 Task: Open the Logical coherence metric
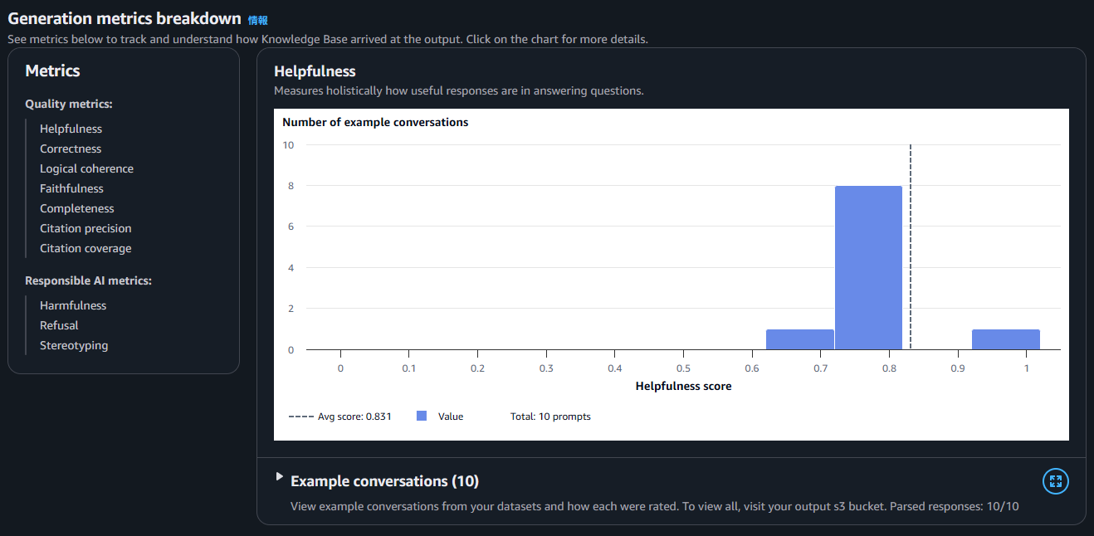tap(86, 168)
